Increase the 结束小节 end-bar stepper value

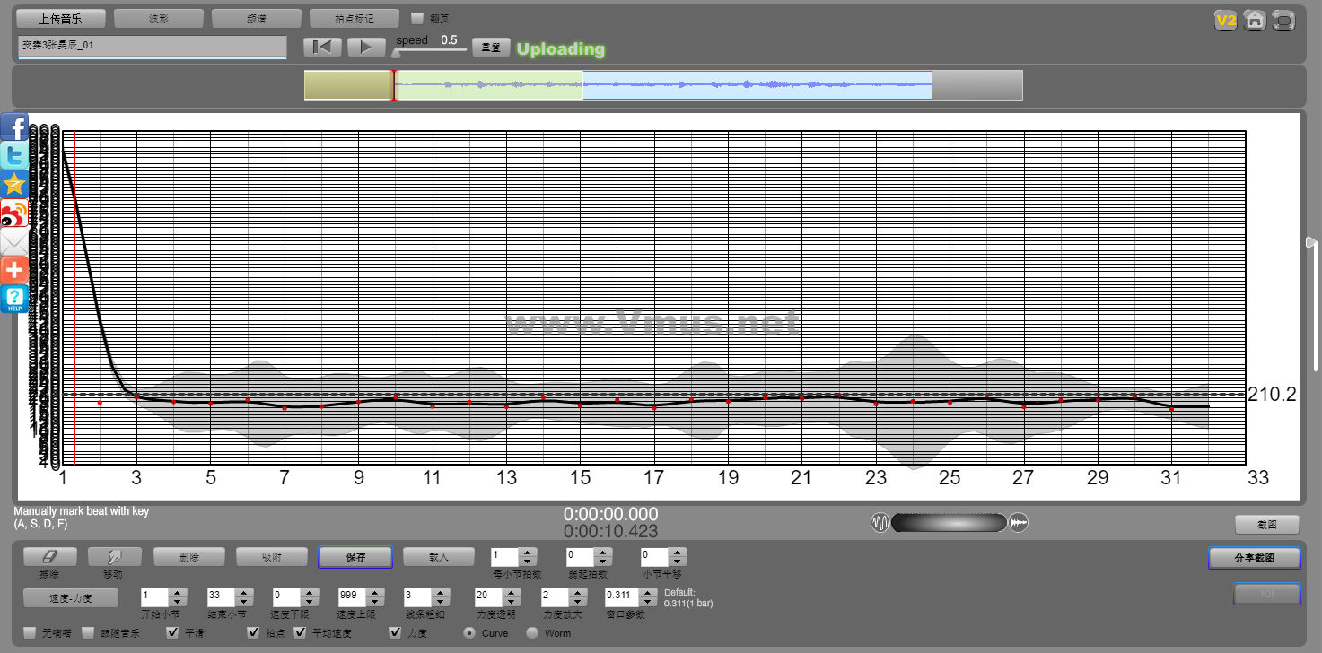[x=243, y=592]
